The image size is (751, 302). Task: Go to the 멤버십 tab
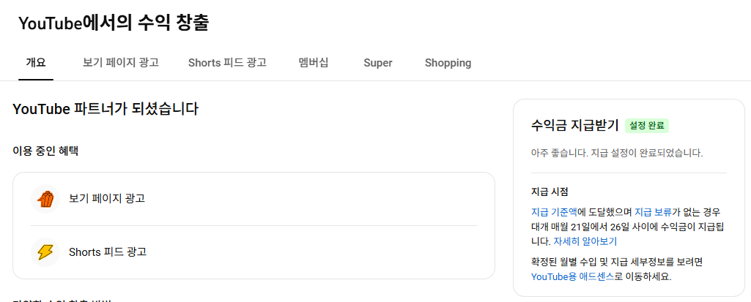[314, 63]
